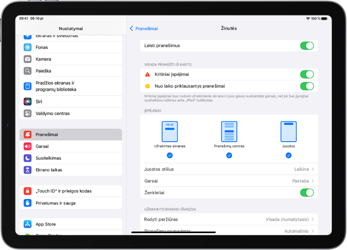Tap the Privatumas hand icon
The width and height of the screenshot is (347, 250).
pos(27,203)
